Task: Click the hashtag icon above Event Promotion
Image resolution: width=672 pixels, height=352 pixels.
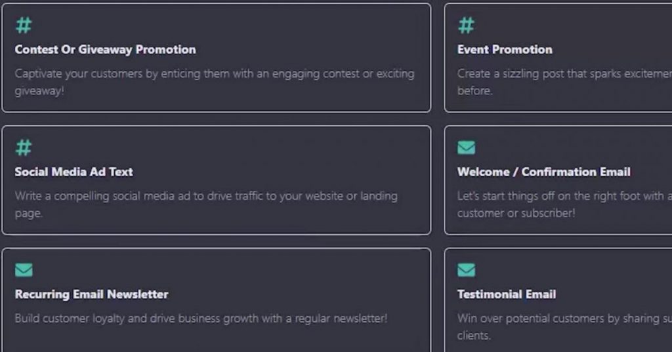Action: tap(467, 26)
